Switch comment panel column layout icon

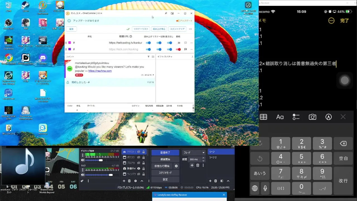[153, 57]
